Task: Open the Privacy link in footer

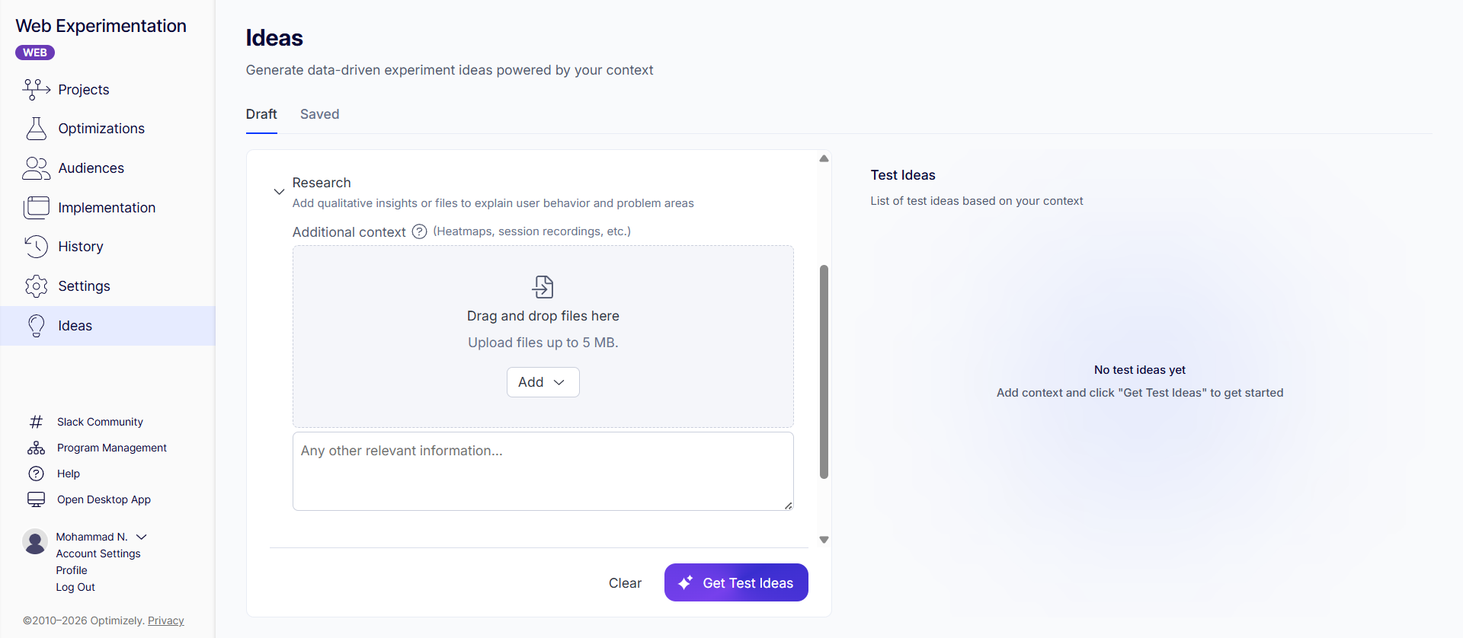Action: [166, 620]
